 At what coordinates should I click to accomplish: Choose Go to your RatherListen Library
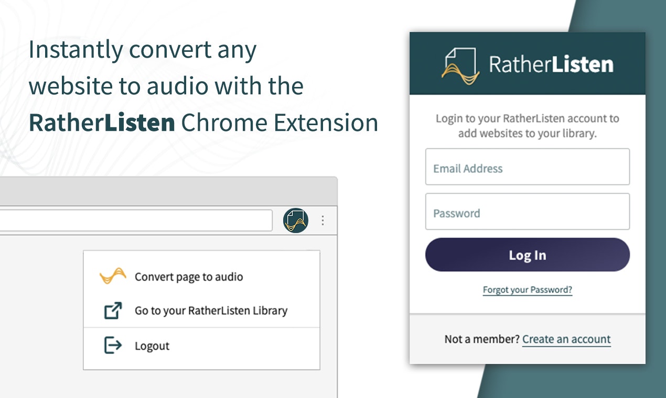pyautogui.click(x=211, y=310)
